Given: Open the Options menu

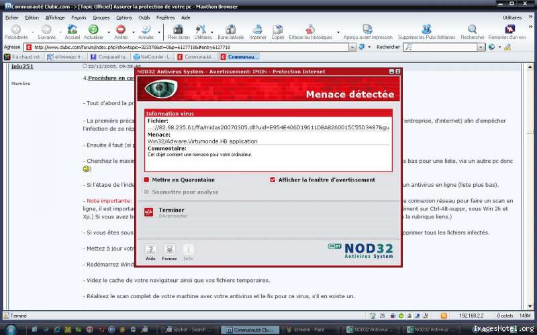Looking at the screenshot, I should click(124, 17).
